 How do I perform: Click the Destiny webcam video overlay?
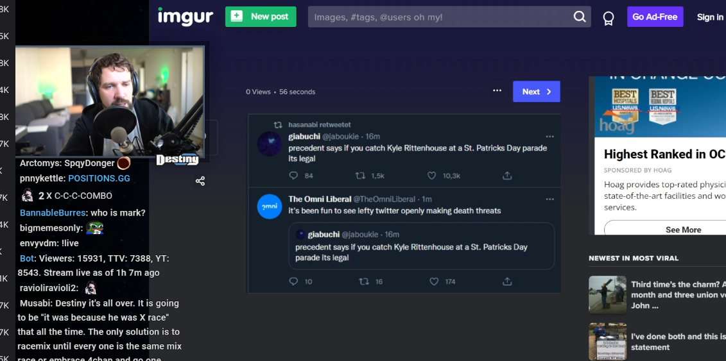[110, 102]
